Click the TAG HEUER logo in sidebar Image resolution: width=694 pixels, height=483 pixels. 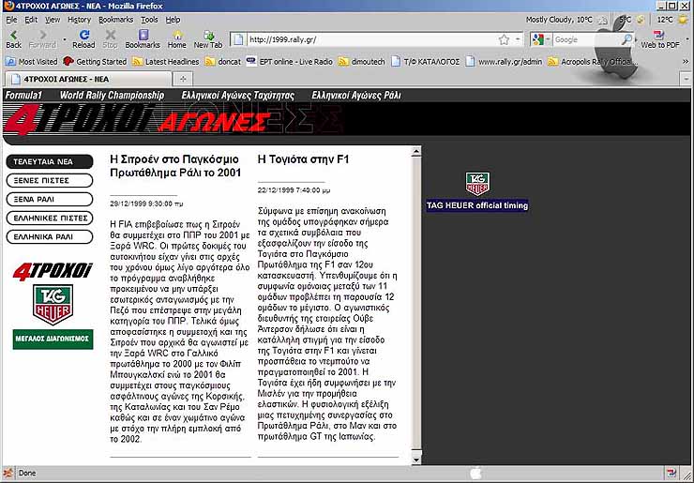pyautogui.click(x=53, y=304)
